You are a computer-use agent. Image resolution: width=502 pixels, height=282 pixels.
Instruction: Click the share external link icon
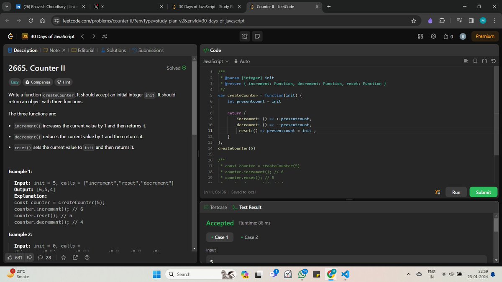tap(75, 257)
